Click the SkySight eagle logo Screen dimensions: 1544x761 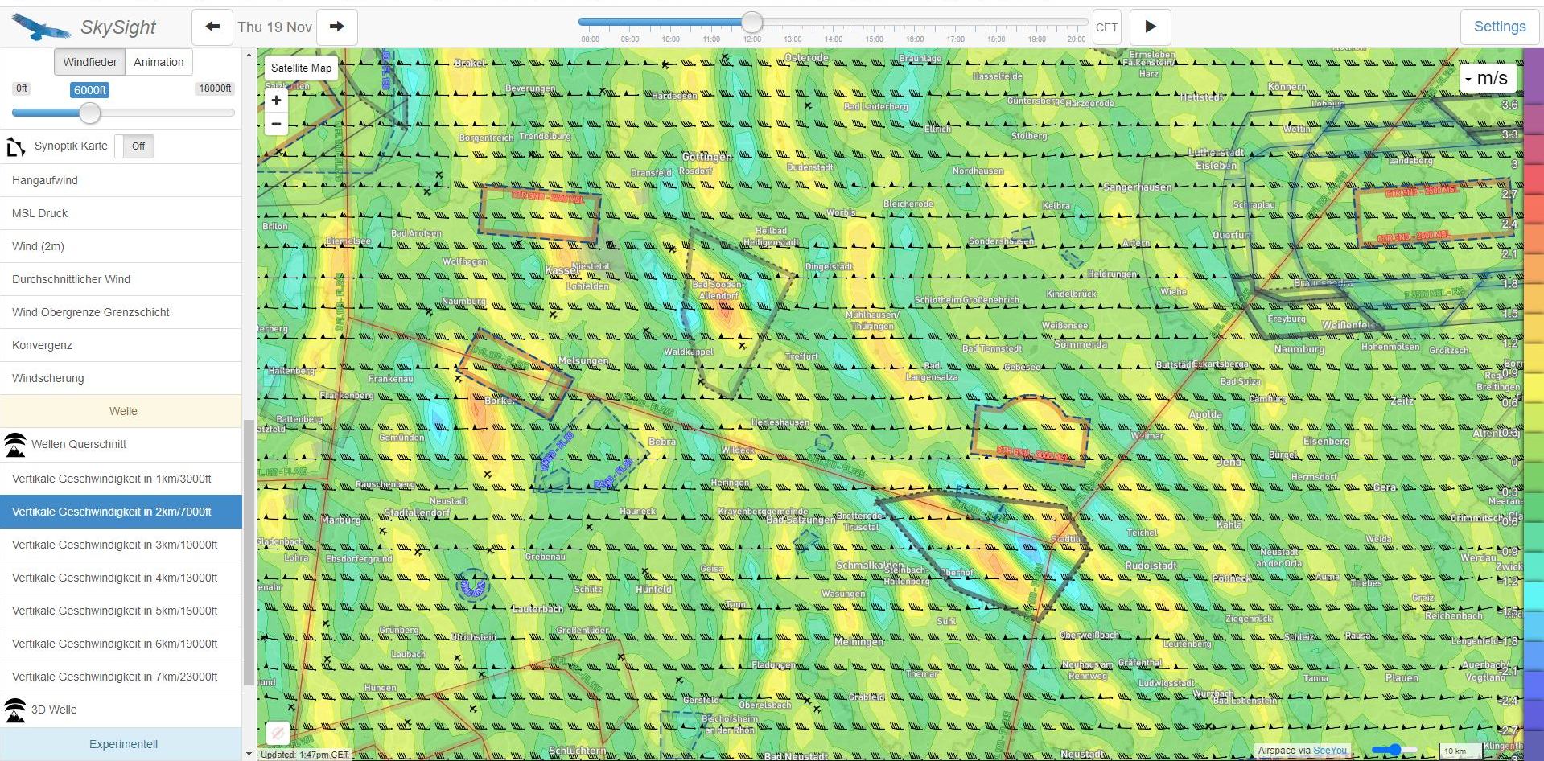tap(40, 27)
